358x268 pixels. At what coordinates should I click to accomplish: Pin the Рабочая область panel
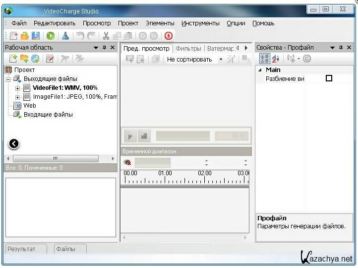point(104,48)
